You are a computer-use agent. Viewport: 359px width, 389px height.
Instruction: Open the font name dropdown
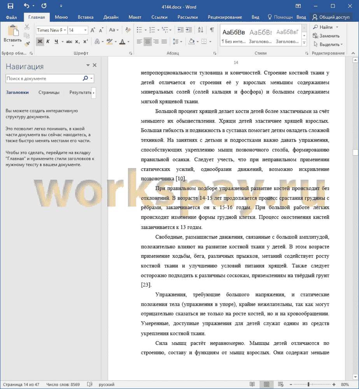click(65, 30)
